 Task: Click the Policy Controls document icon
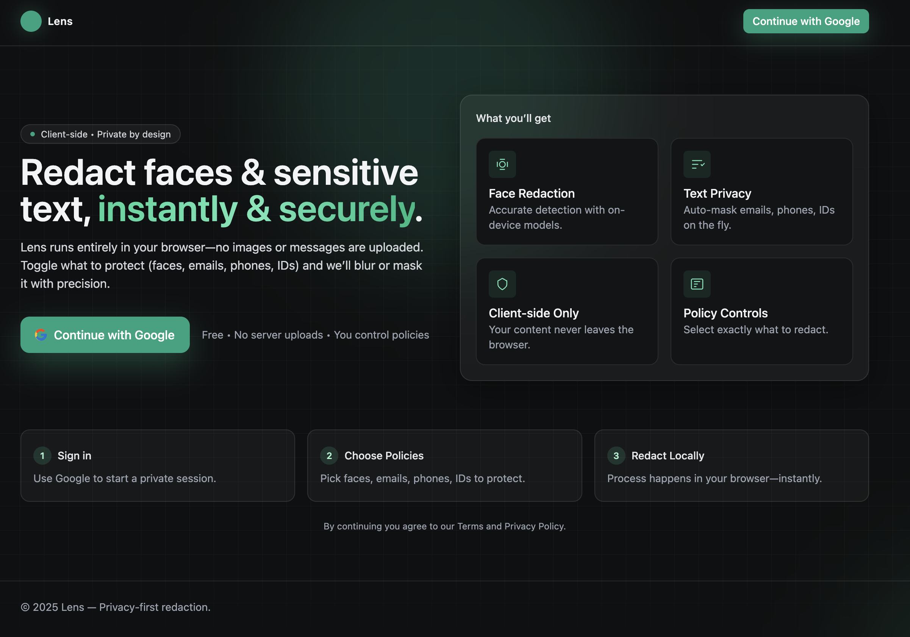[697, 284]
